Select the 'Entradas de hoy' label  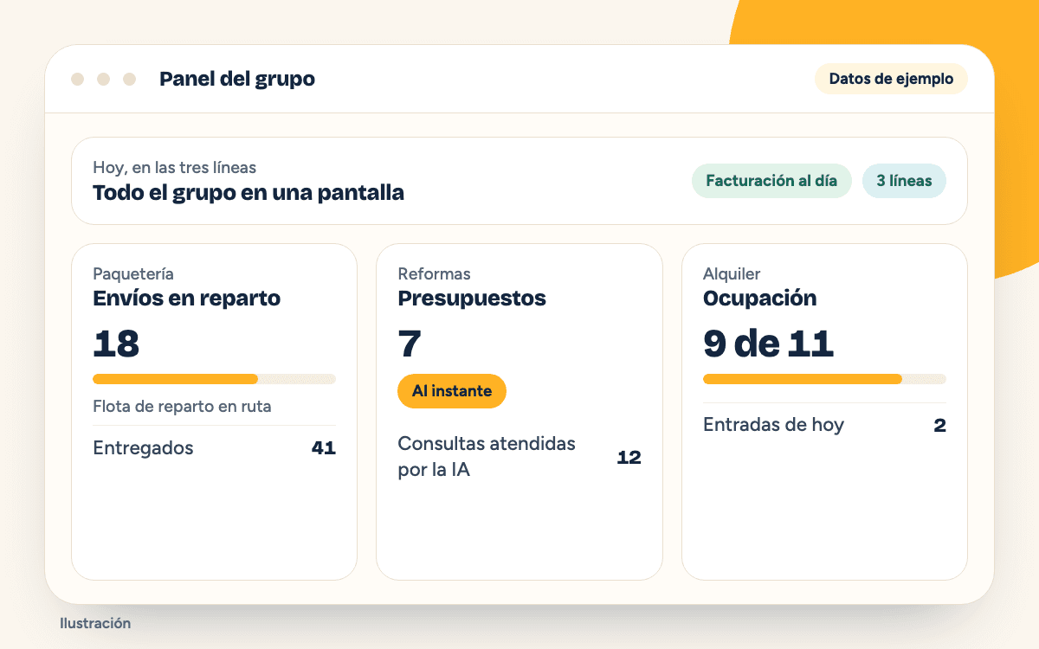[x=773, y=425]
